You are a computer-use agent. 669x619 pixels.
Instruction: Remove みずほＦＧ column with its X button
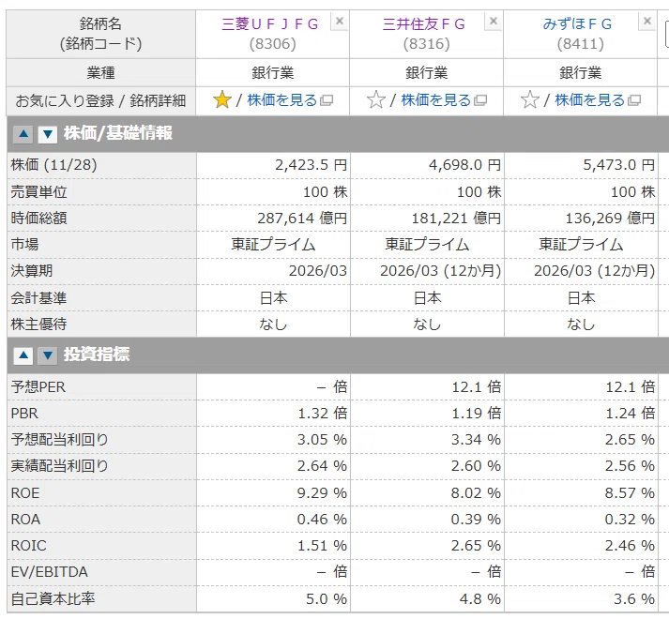point(647,22)
